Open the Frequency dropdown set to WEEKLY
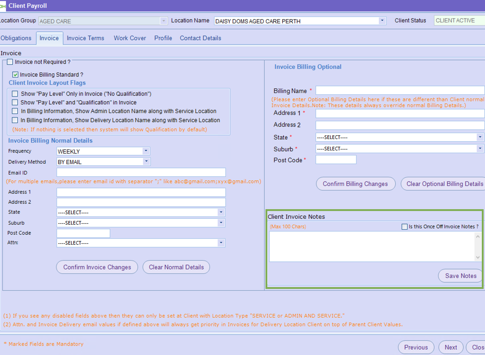 [146, 151]
